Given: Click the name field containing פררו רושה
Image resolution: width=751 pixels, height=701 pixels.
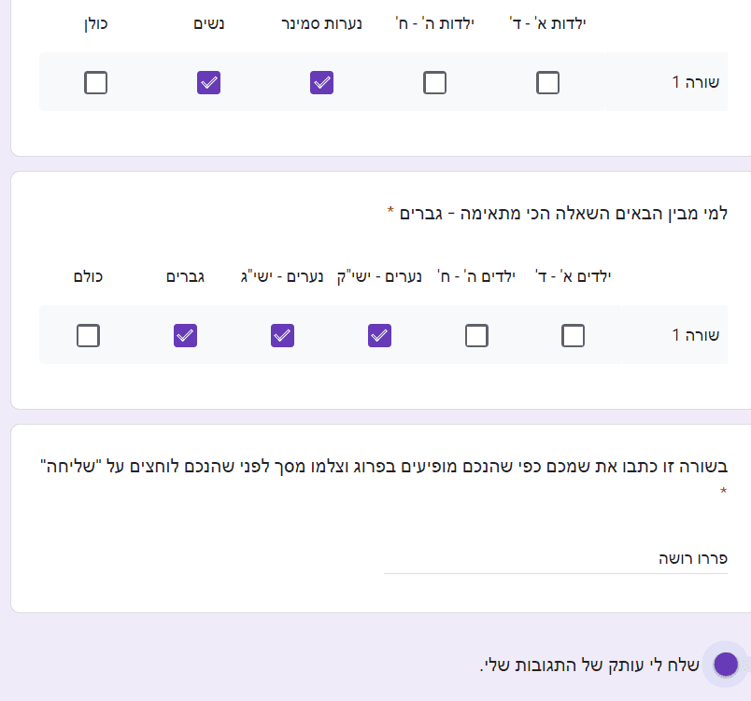Looking at the screenshot, I should (x=555, y=558).
